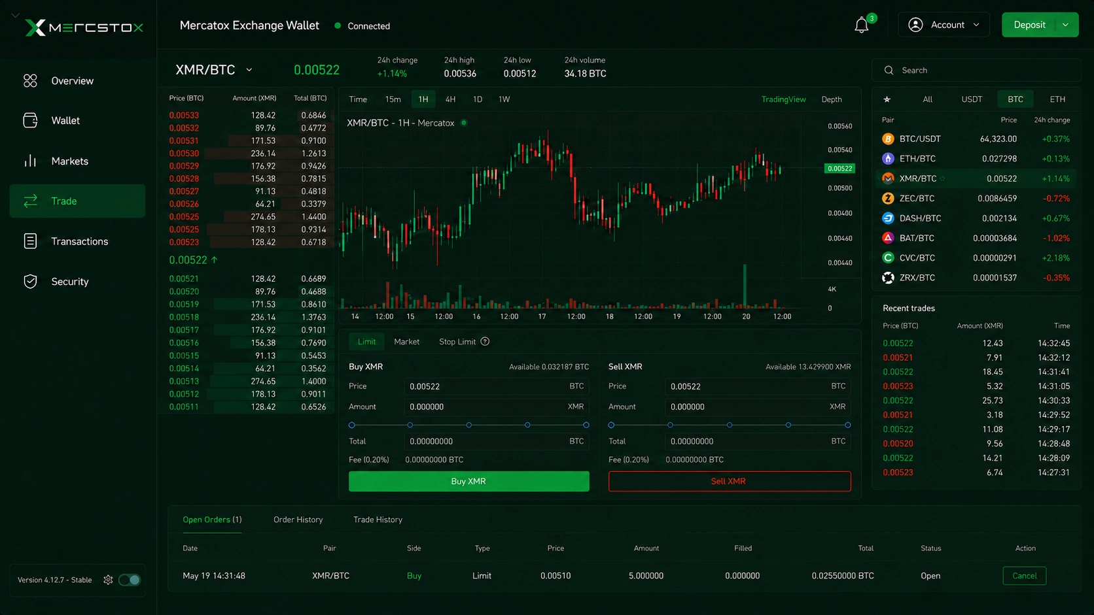The height and width of the screenshot is (615, 1094).
Task: Go to Transactions in sidebar
Action: (77, 241)
